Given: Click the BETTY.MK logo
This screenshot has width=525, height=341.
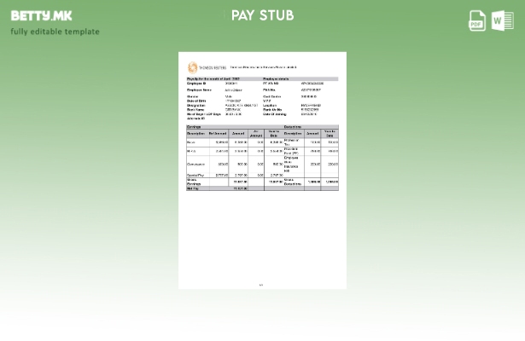Looking at the screenshot, I should coord(41,15).
